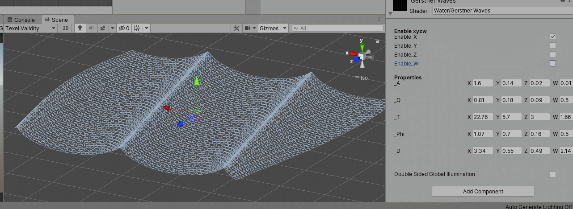Edit the _D Y value 0.55

tap(511, 151)
